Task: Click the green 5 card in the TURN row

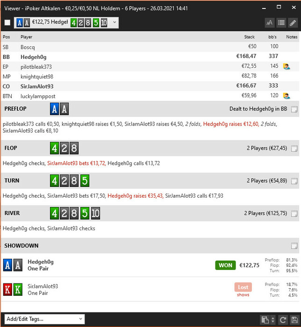Action: [x=85, y=181]
